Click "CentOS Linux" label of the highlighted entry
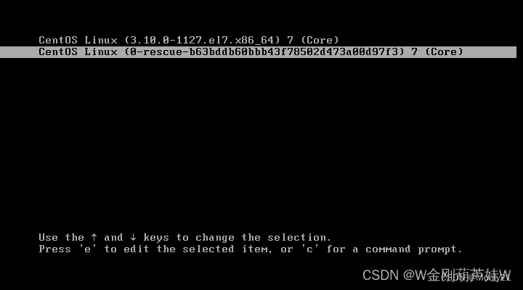Screen dimensions: 523x290 [x=78, y=52]
